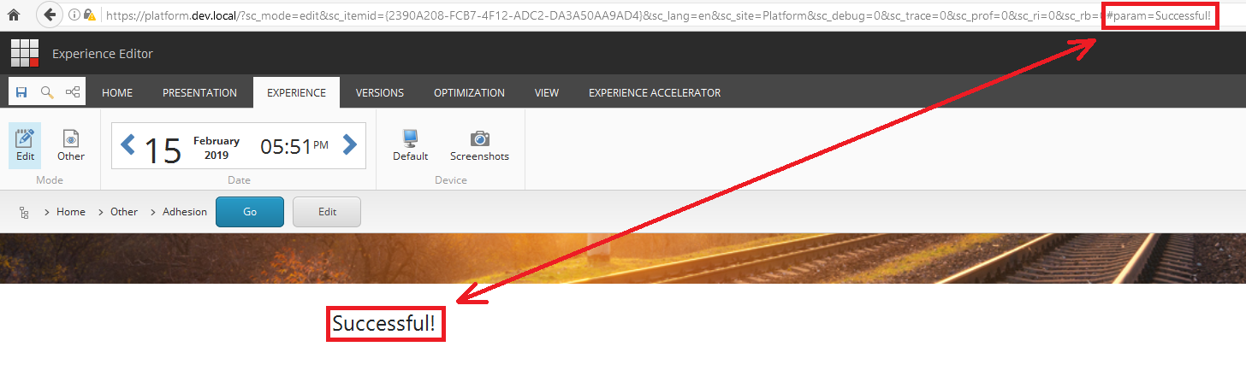Switch to Other mode
This screenshot has height=376, width=1246.
pyautogui.click(x=71, y=144)
